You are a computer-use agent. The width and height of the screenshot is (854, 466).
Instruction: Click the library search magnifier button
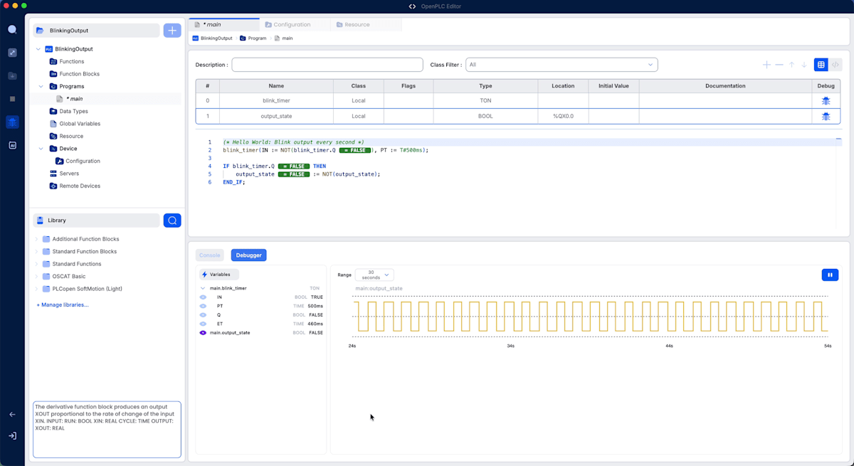click(x=172, y=221)
